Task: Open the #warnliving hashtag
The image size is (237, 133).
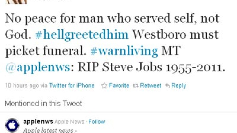Action: [124, 51]
